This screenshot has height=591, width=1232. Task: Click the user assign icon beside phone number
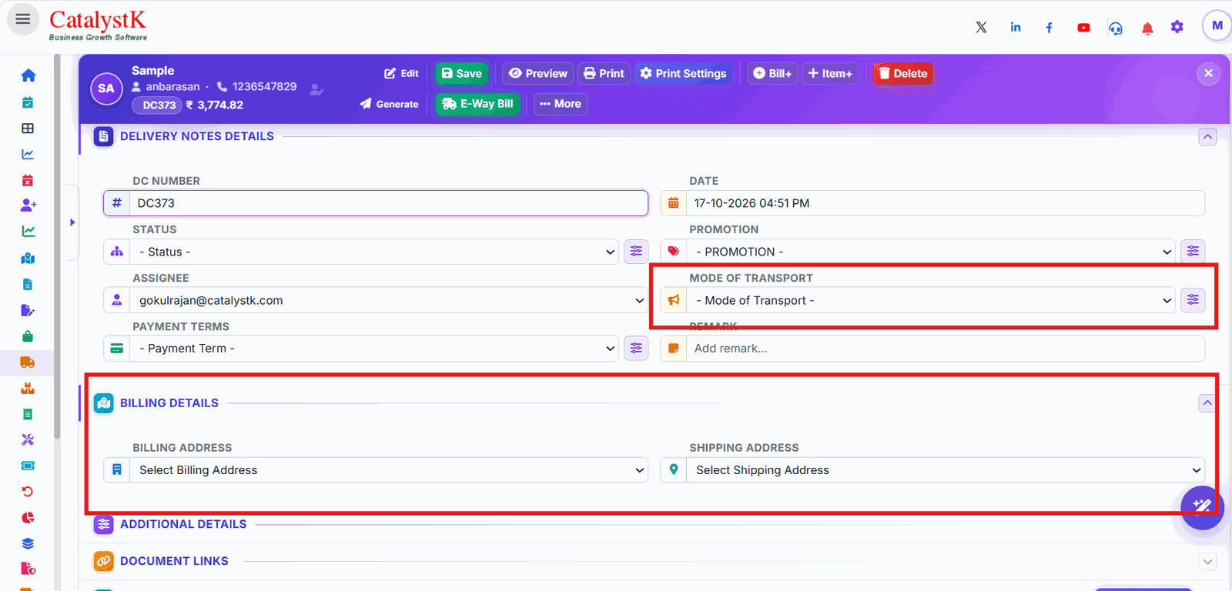(x=316, y=89)
